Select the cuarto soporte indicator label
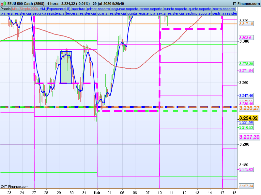261x195 pixels. pos(176,9)
